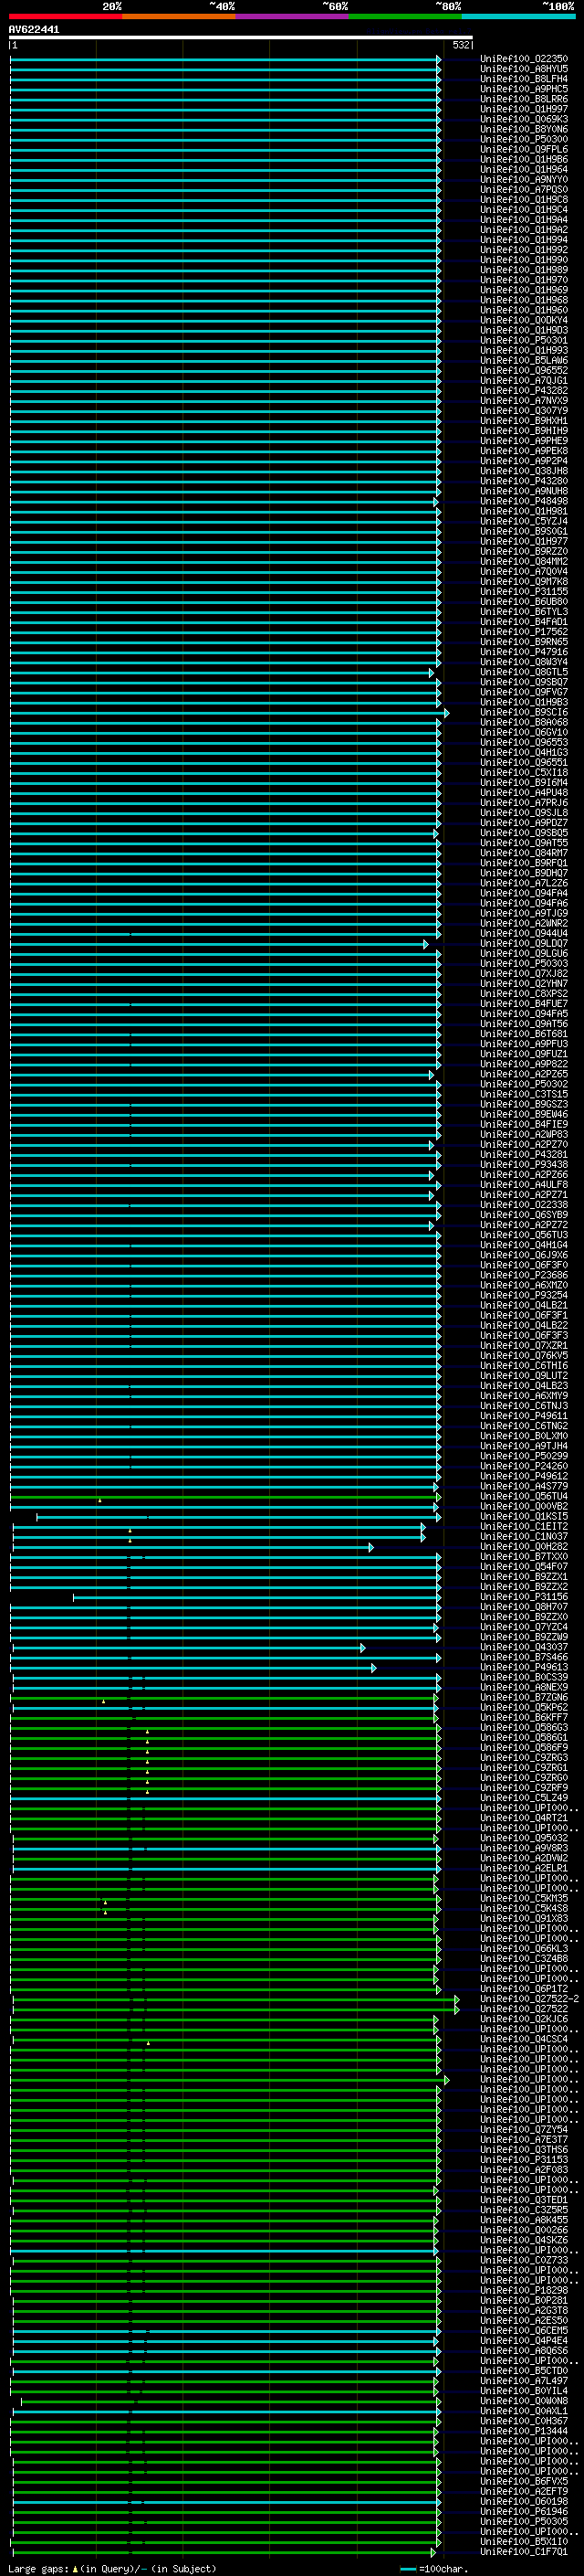
Task: Select UniRef100_P48498 label
Action: coord(524,501)
